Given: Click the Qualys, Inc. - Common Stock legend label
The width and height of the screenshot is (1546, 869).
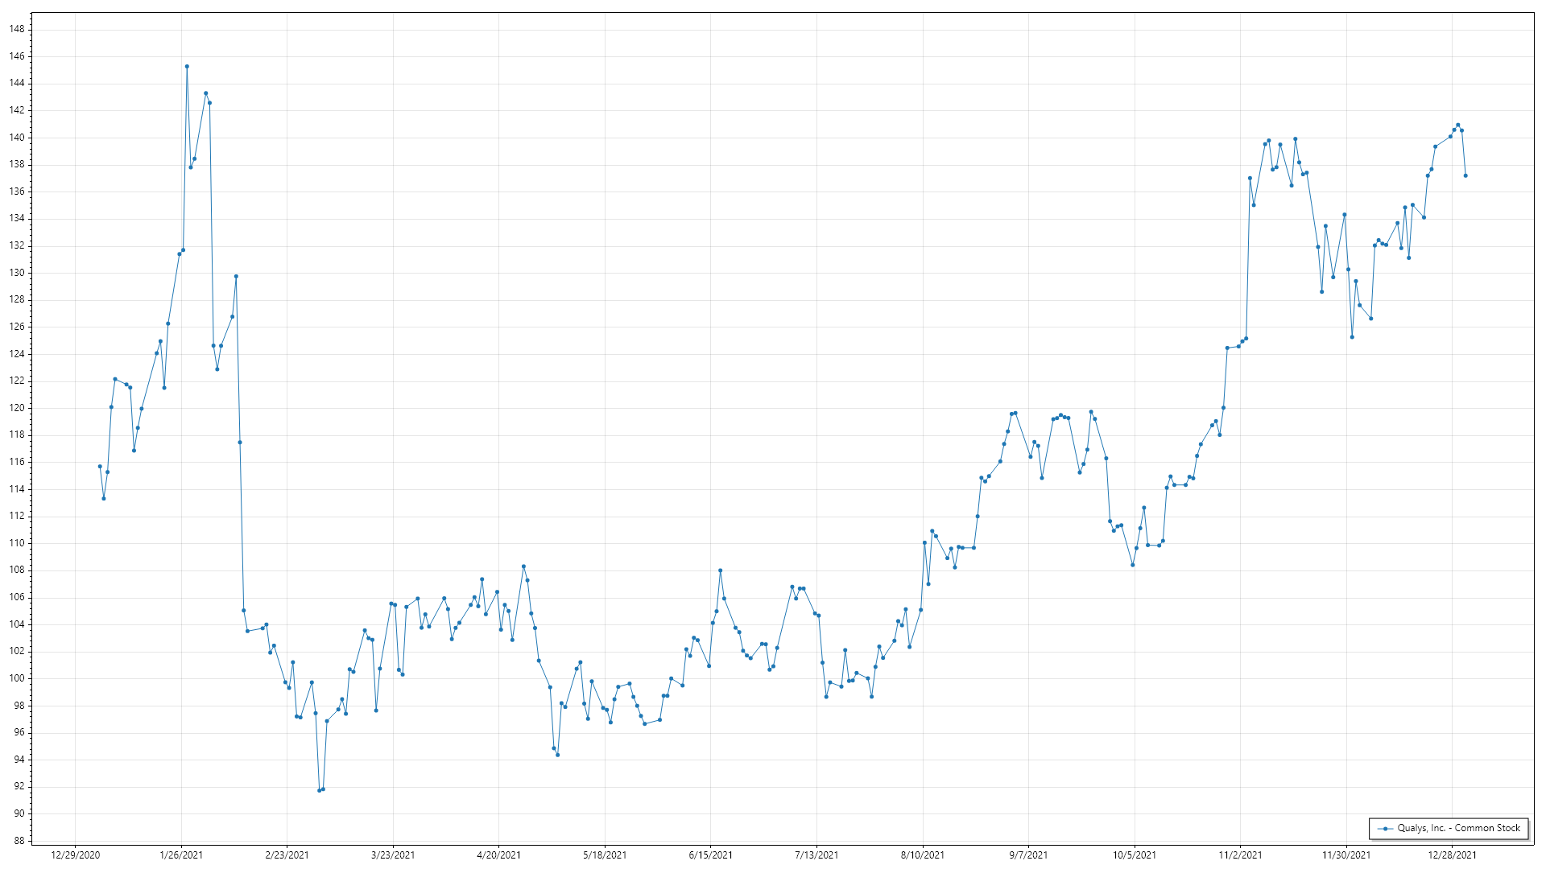Looking at the screenshot, I should point(1458,828).
